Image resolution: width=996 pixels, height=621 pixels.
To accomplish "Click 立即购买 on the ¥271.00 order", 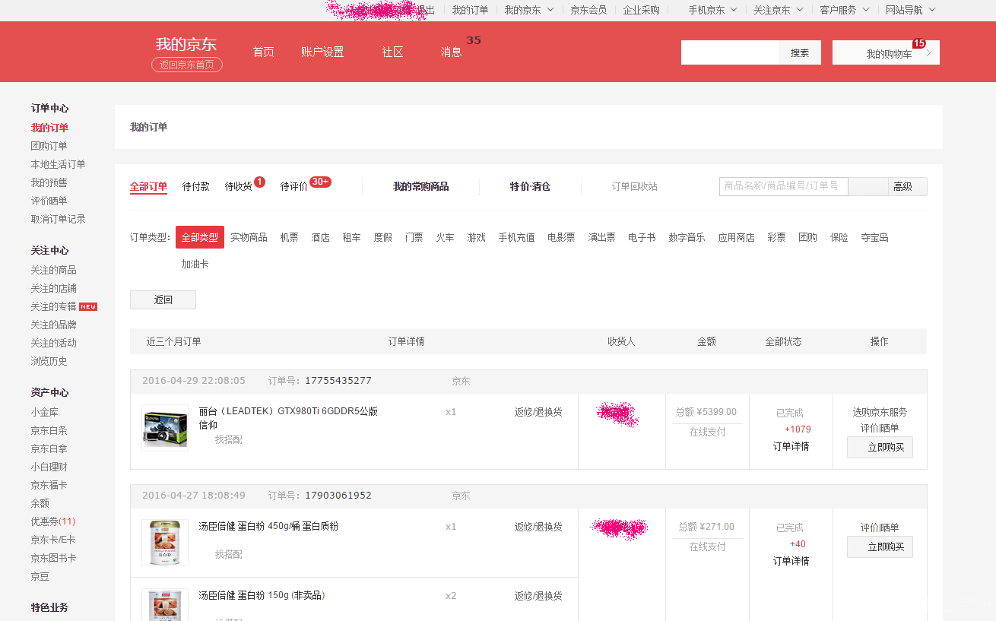I will point(880,547).
